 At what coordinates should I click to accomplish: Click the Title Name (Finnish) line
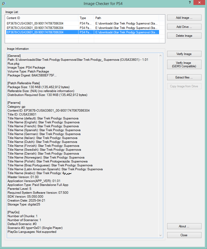point(43,146)
